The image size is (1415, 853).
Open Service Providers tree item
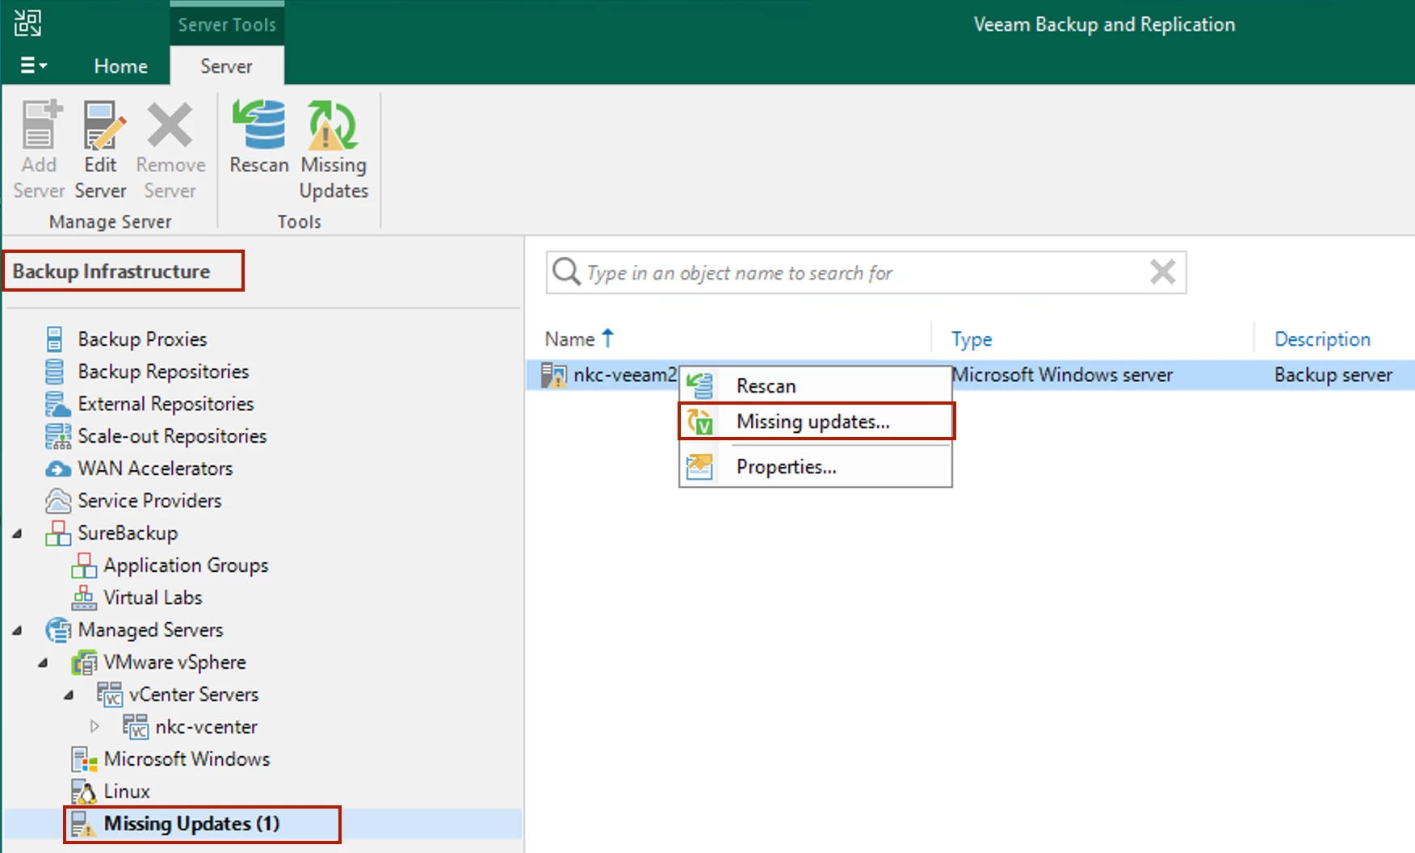[x=149, y=501]
